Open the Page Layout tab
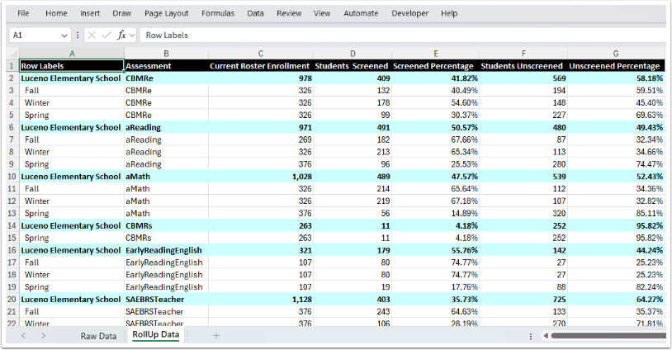 coord(166,13)
